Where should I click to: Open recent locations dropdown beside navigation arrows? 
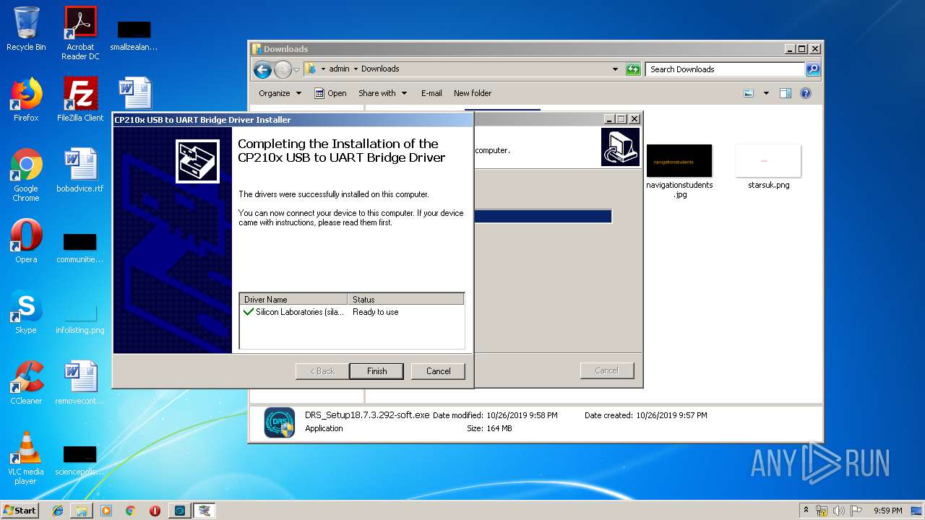point(296,70)
